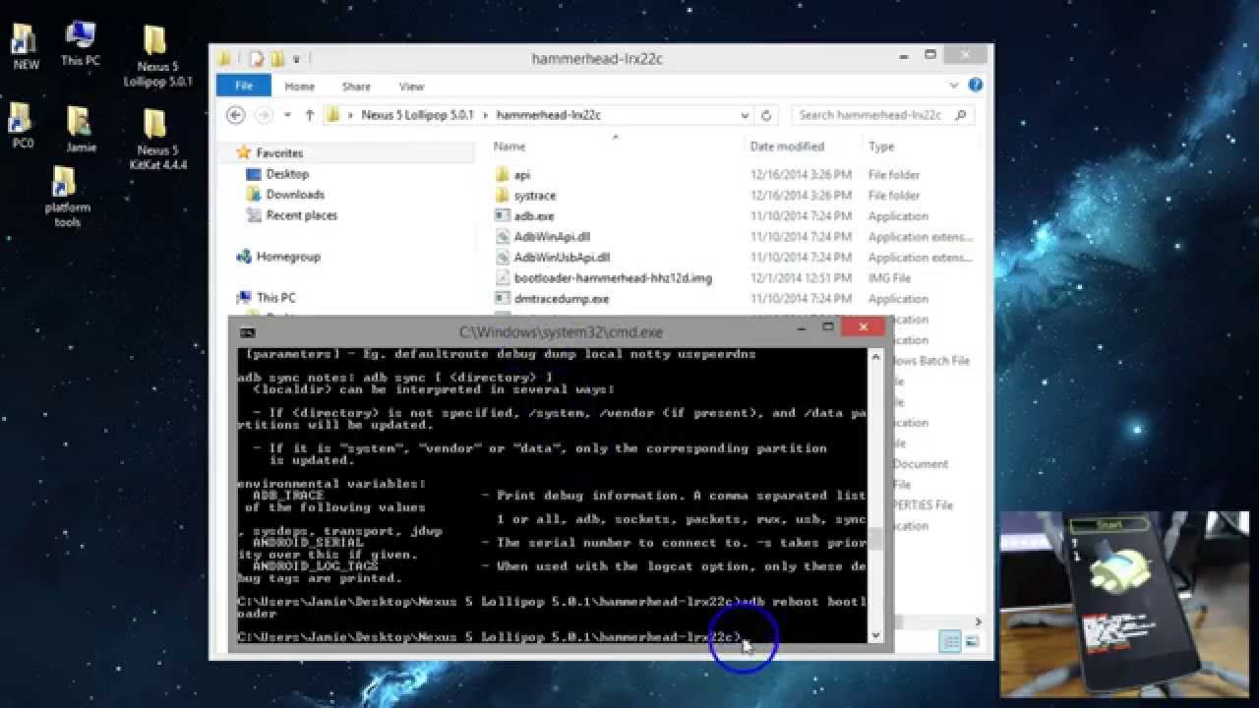Open platform tools desktop shortcut
1259x708 pixels.
coord(67,196)
